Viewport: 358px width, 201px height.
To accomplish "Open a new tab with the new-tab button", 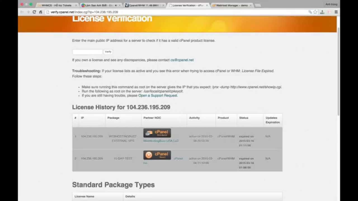I will [258, 5].
